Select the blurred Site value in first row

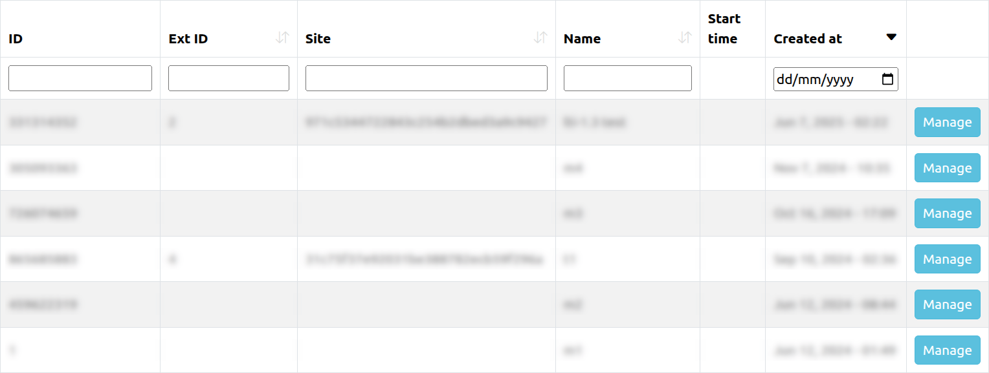pyautogui.click(x=426, y=122)
